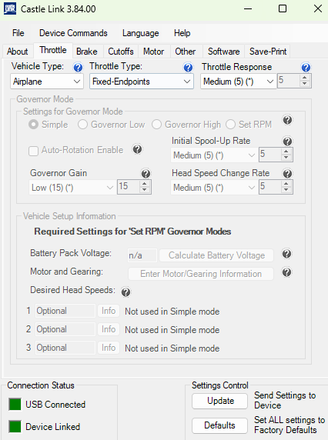The image size is (328, 440).
Task: Open the Vehicle Type help icon
Action: (78, 68)
